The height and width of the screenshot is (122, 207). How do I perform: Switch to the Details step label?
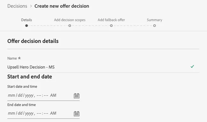[x=27, y=20]
